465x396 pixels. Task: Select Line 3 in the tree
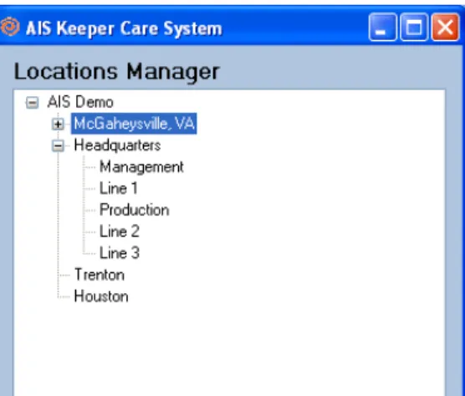coord(120,253)
